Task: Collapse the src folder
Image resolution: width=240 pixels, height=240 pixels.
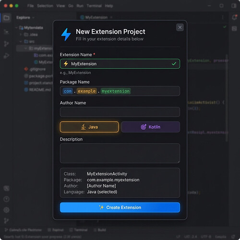Action: (21, 41)
